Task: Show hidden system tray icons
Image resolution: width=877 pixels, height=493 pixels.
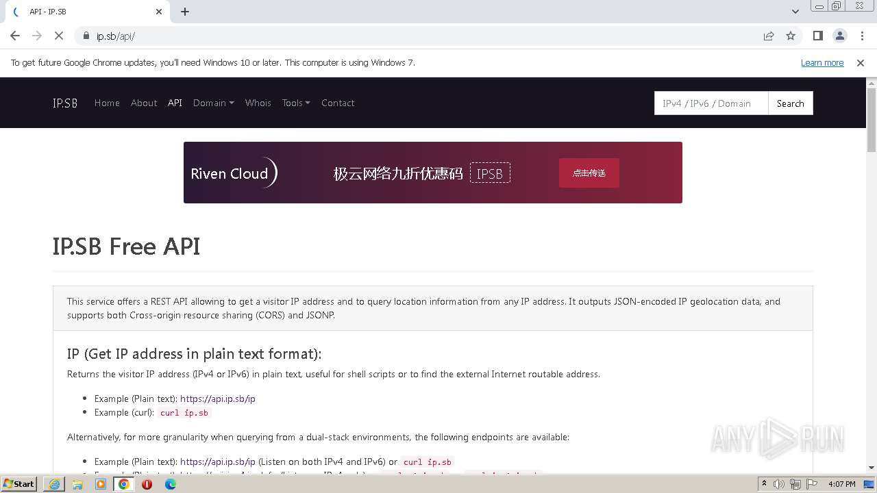Action: [764, 484]
